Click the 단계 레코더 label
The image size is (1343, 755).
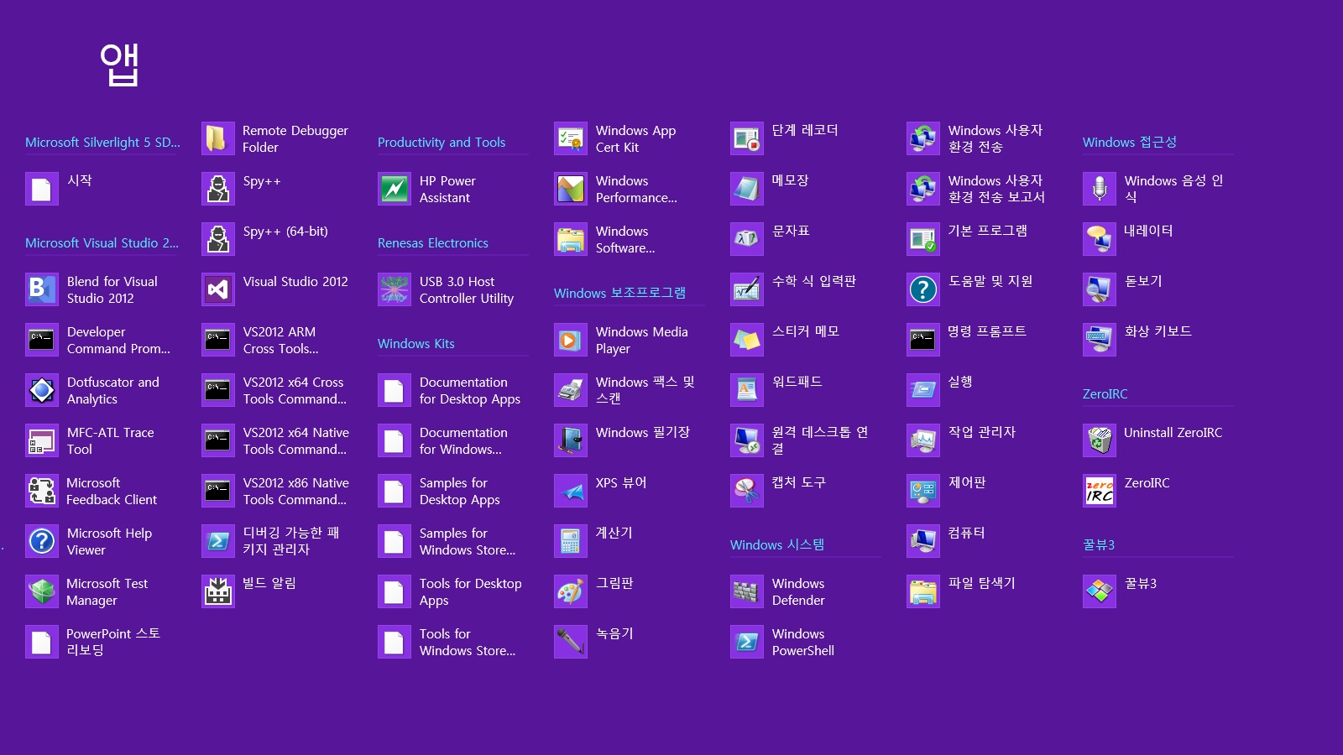pyautogui.click(x=805, y=131)
